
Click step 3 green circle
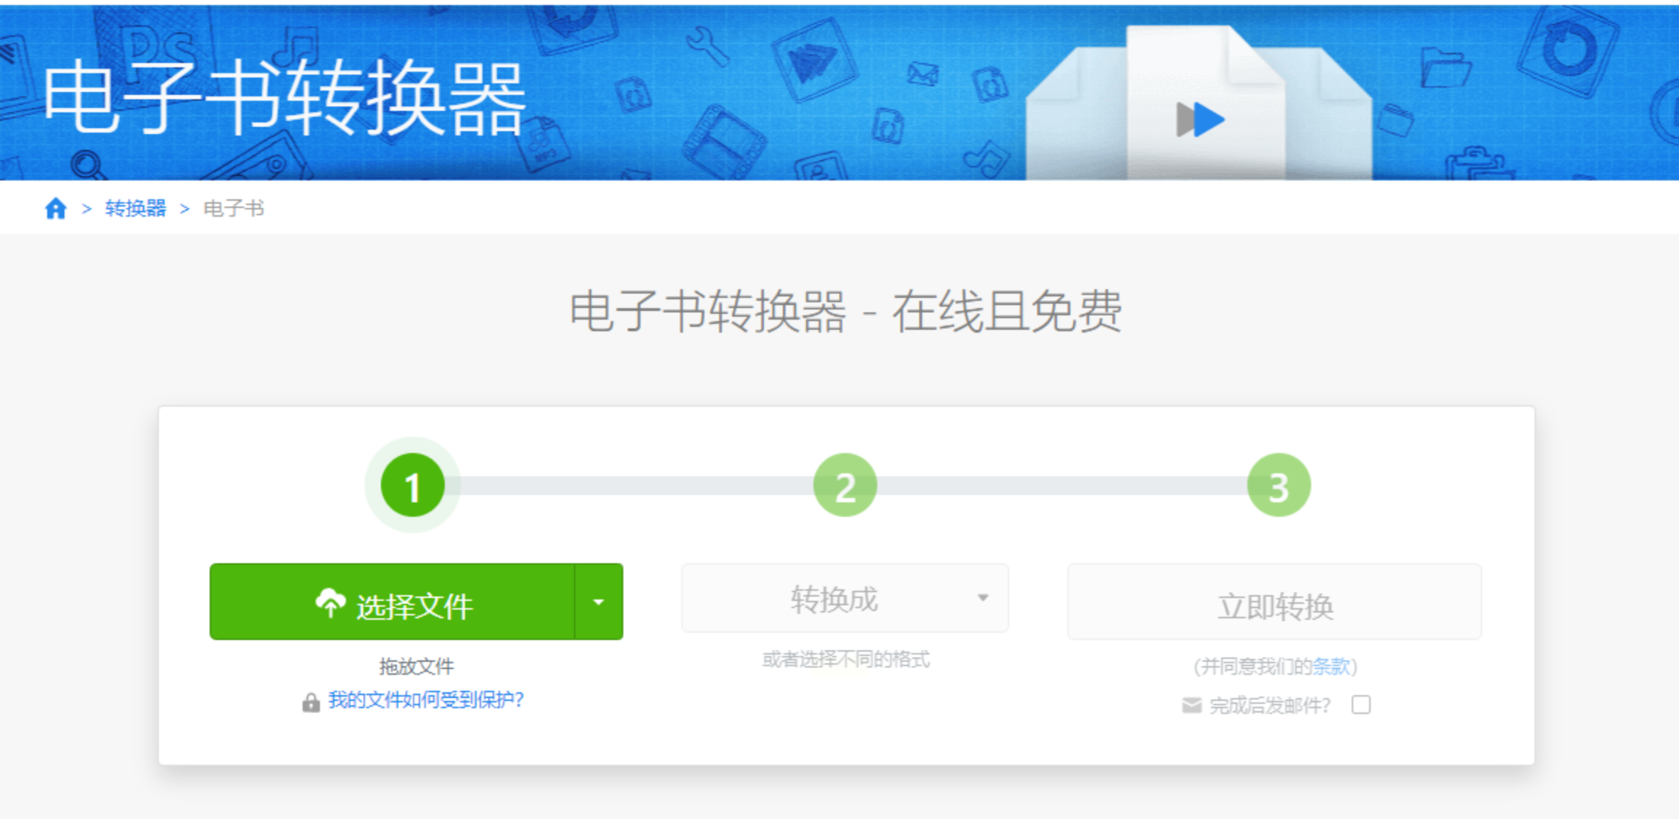tap(1278, 486)
